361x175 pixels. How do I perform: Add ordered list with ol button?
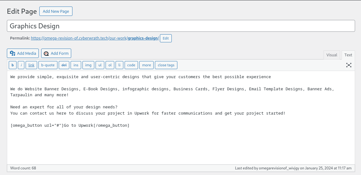[x=110, y=65]
